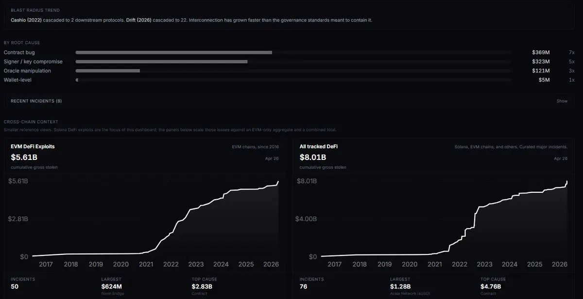Open the EVM DeFi Exploits card title
Screen dimensions: 583x299
(x=33, y=146)
